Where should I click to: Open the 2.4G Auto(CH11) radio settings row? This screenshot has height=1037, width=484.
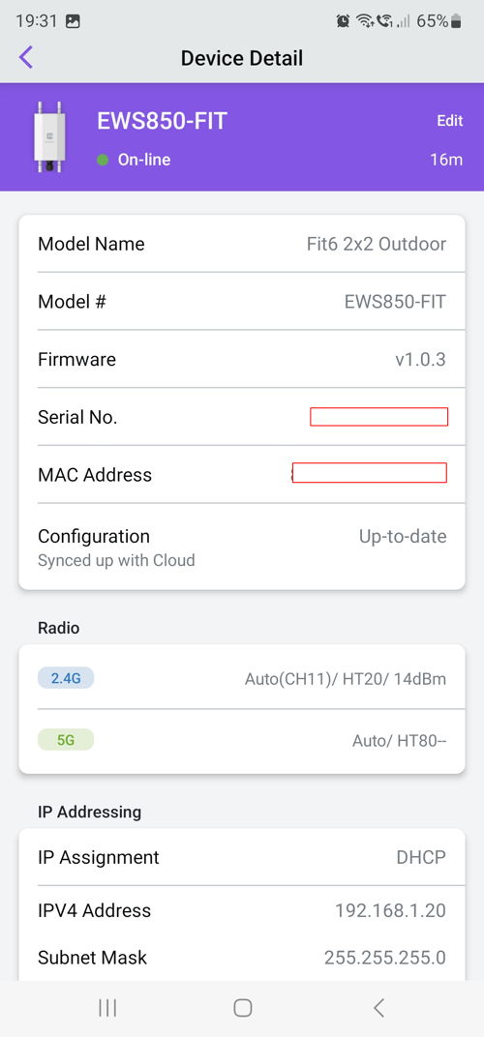pyautogui.click(x=242, y=678)
